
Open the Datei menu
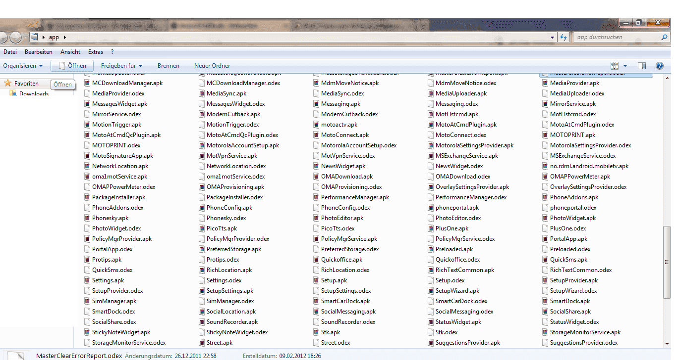click(10, 52)
